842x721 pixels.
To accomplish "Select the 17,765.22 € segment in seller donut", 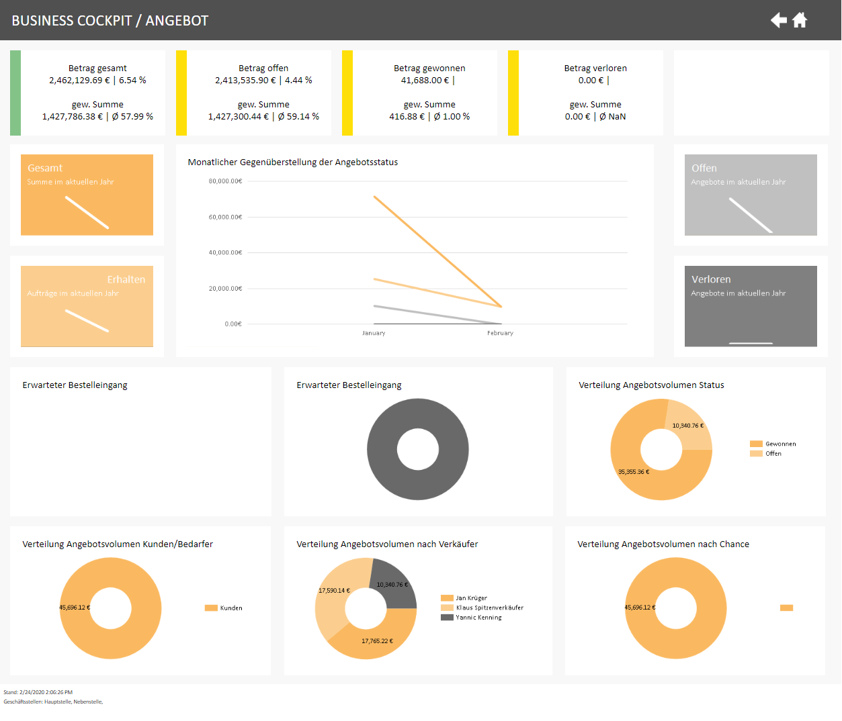I will click(376, 643).
